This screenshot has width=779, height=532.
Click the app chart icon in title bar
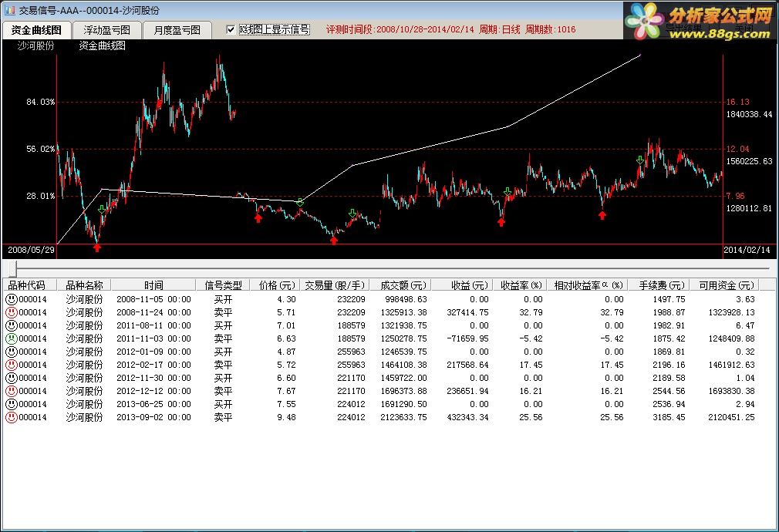[x=10, y=10]
